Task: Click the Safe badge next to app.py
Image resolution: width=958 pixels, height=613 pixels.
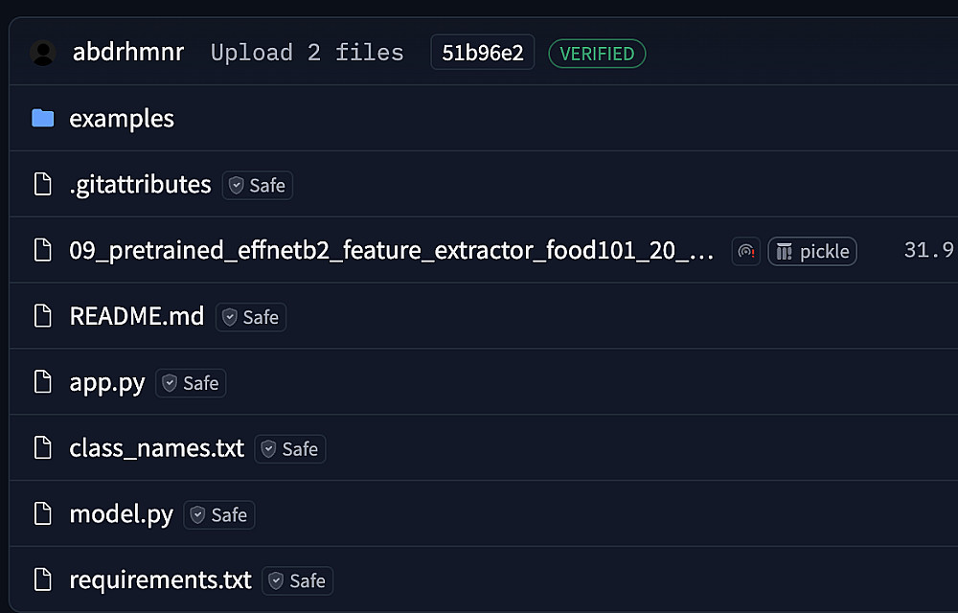Action: pos(191,383)
